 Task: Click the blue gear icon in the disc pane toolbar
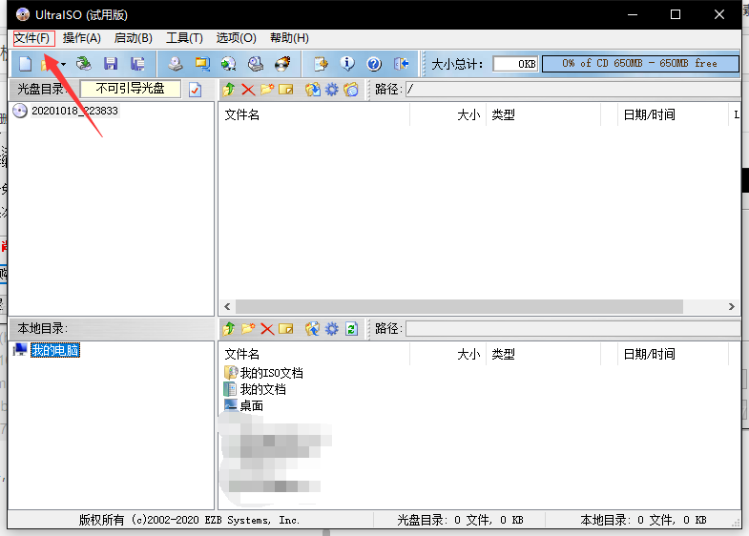(x=331, y=90)
